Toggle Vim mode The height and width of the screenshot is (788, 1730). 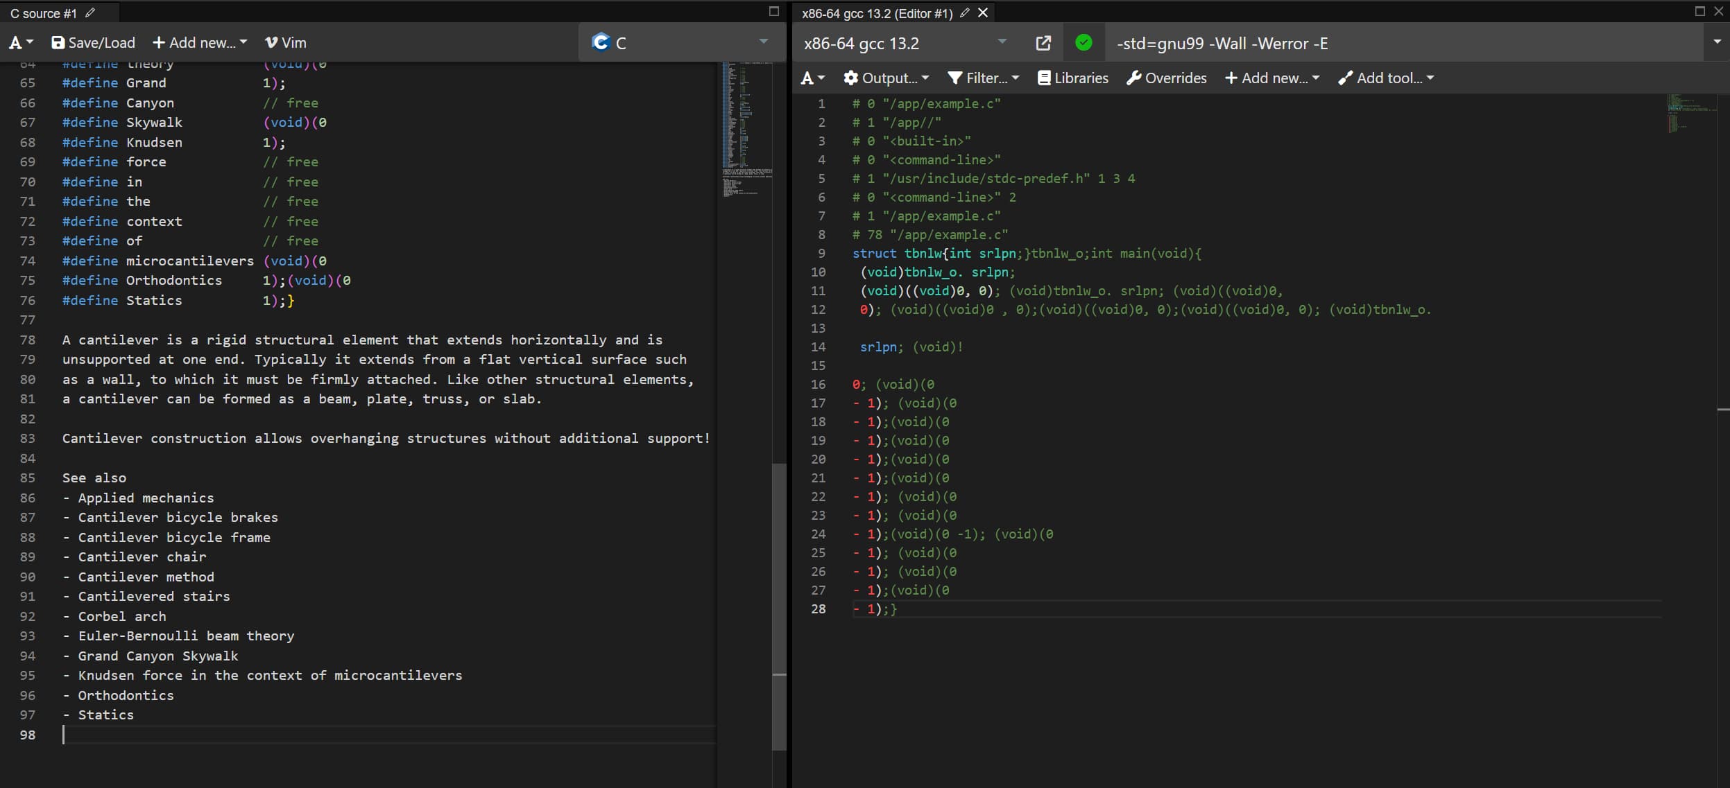pos(286,43)
